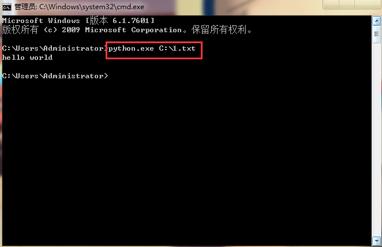Click the first C:\Users\Administrator> prompt text
The width and height of the screenshot is (382, 247).
pyautogui.click(x=54, y=48)
